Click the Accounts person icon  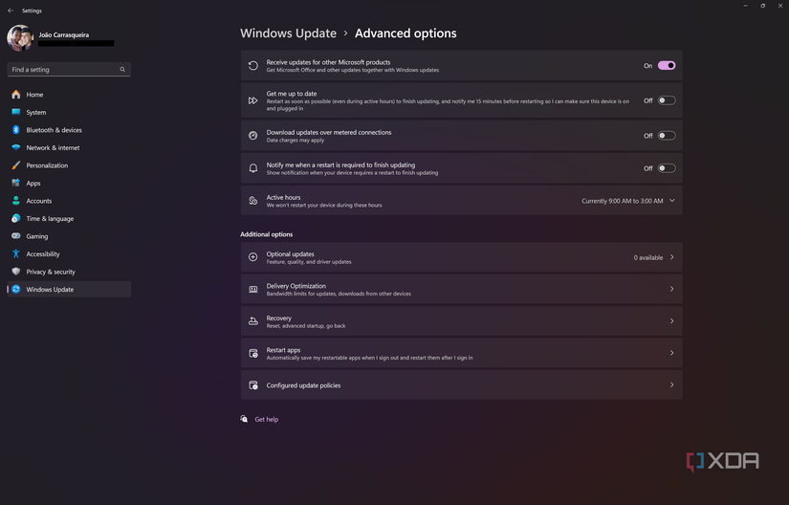coord(16,201)
